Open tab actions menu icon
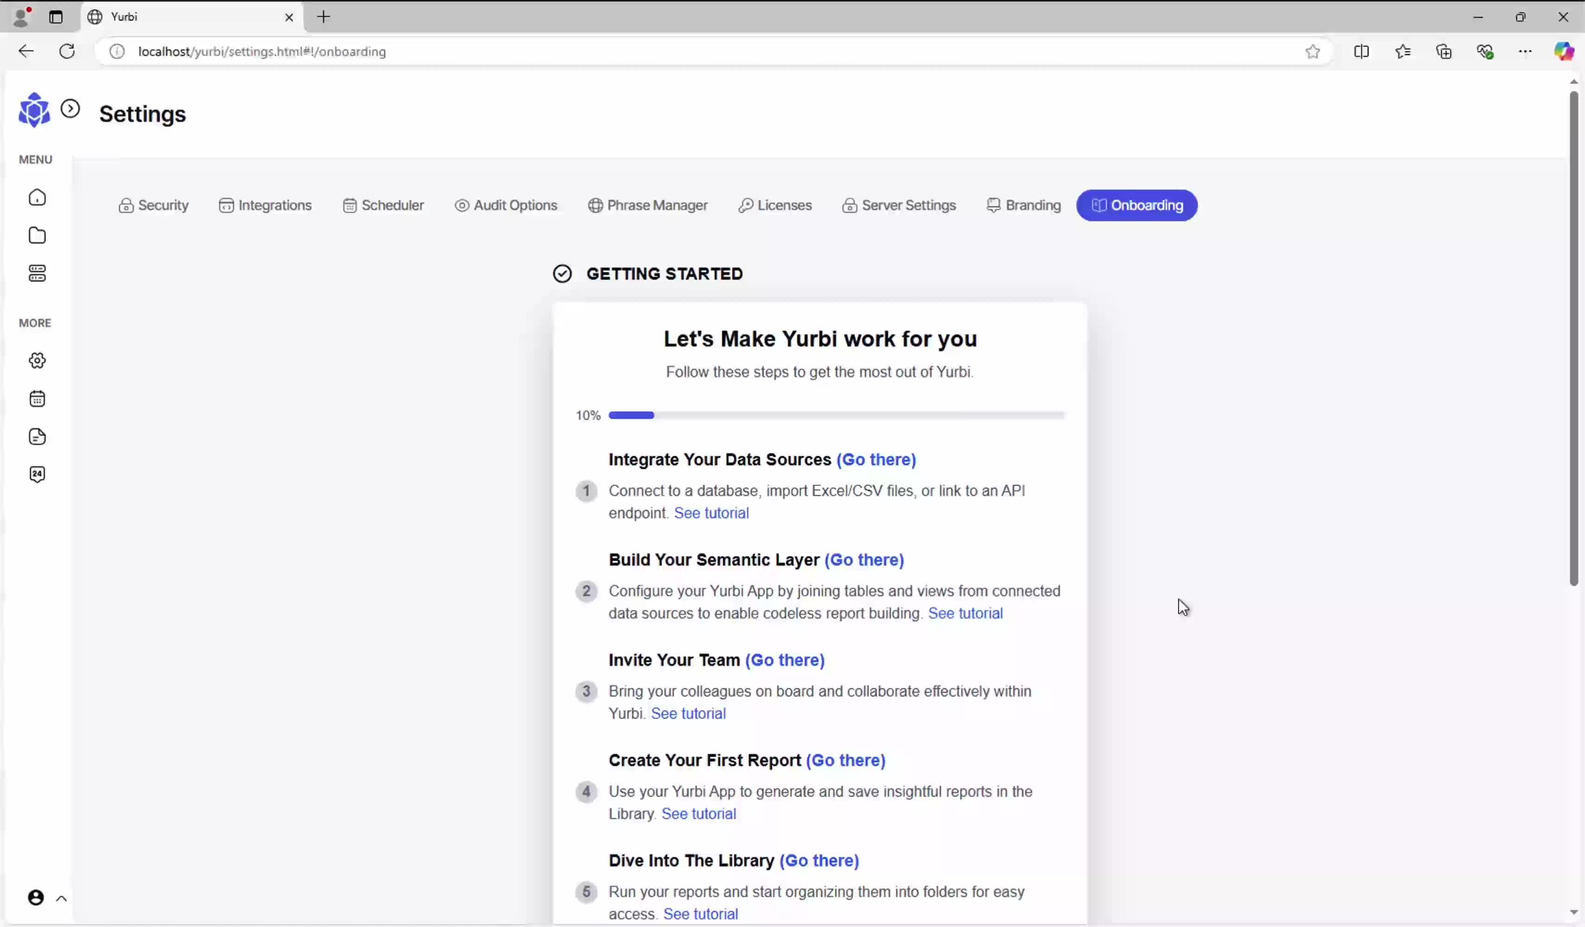The image size is (1585, 927). 56,17
